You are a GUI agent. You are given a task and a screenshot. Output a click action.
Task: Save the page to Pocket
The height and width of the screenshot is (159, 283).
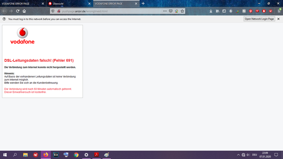pyautogui.click(x=171, y=11)
